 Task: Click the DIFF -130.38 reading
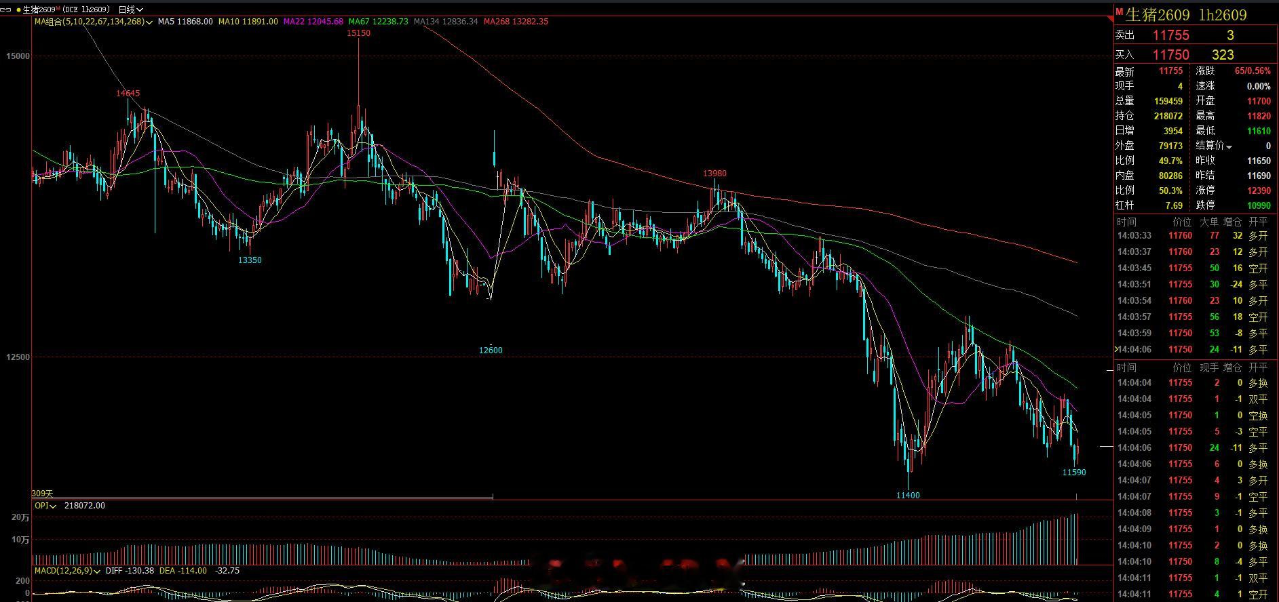[130, 571]
